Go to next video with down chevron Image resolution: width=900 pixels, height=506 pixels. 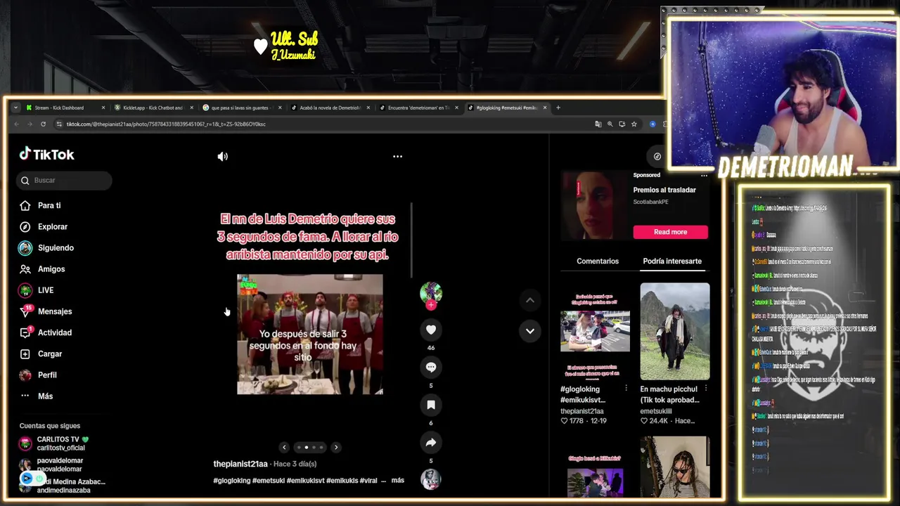click(530, 331)
